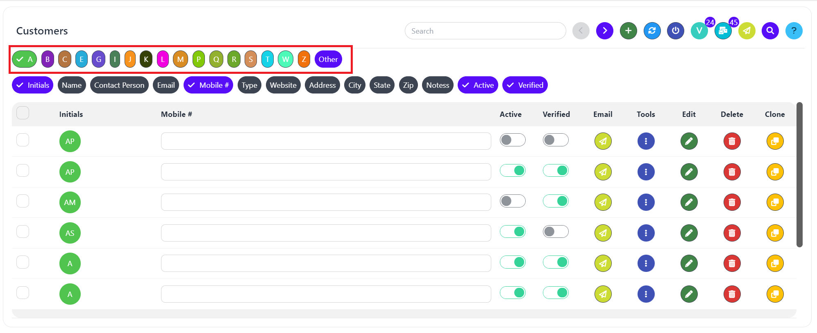Viewport: 817px width, 333px height.
Task: Open the help question mark icon
Action: [x=794, y=31]
